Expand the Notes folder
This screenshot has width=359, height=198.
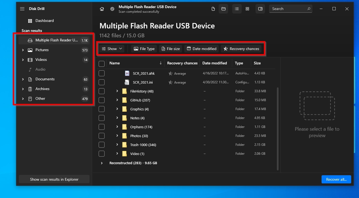pyautogui.click(x=117, y=118)
